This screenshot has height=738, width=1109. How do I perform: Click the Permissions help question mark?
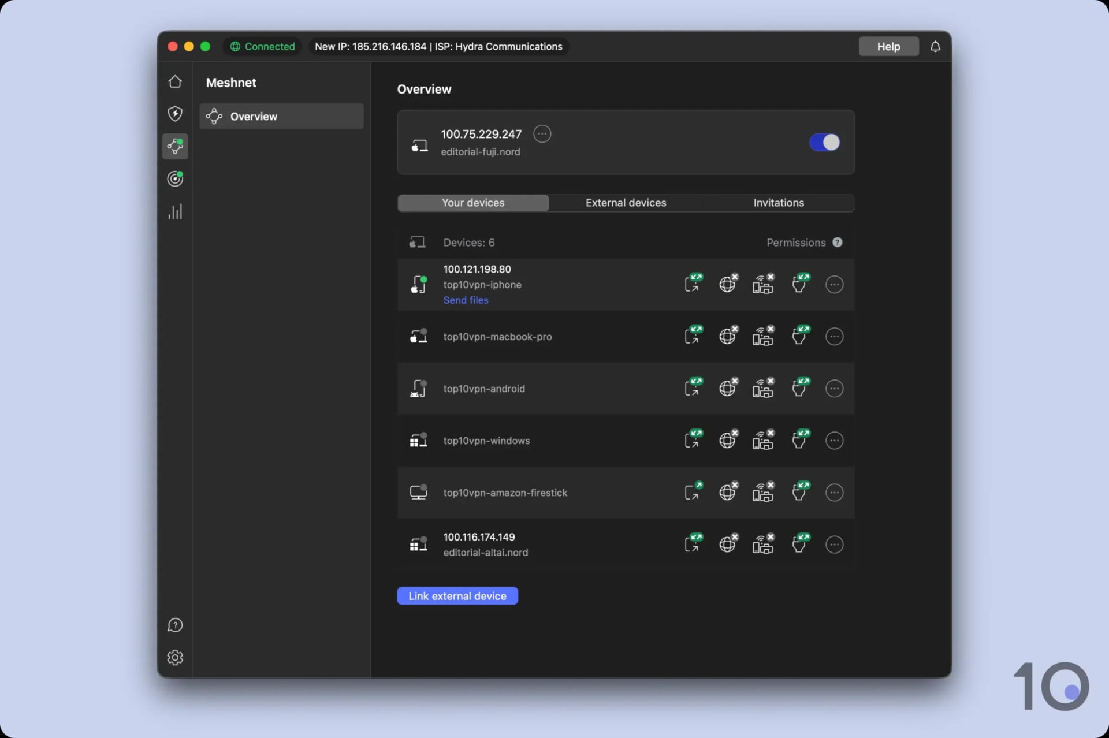tap(838, 242)
